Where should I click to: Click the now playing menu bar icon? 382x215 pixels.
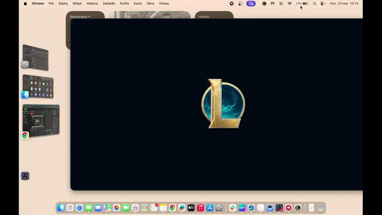281,4
